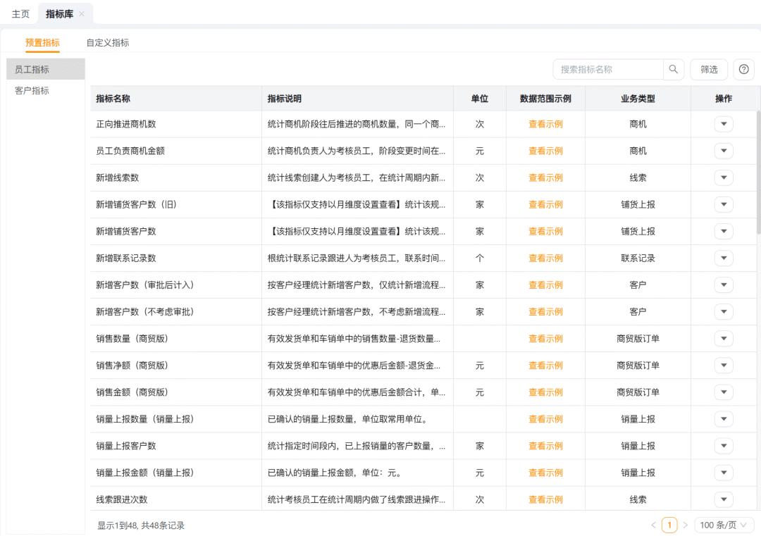Switch to the 主页 tab
The height and width of the screenshot is (536, 761).
tap(20, 13)
